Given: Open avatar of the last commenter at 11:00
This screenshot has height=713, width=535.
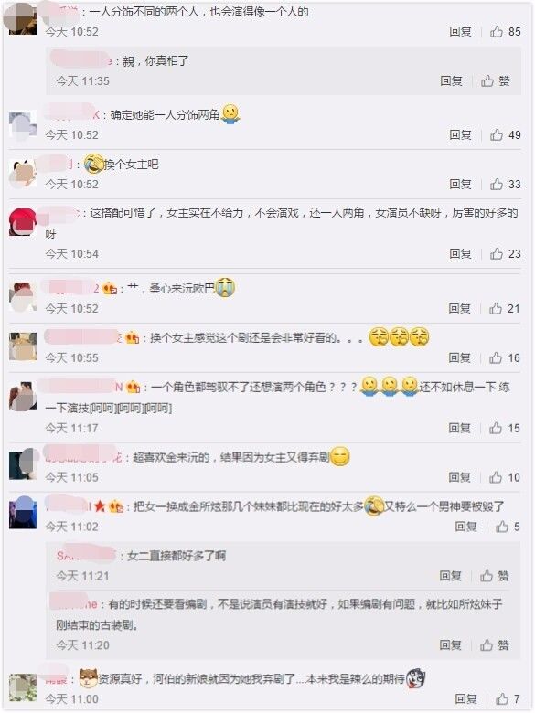Looking at the screenshot, I should pos(23,687).
